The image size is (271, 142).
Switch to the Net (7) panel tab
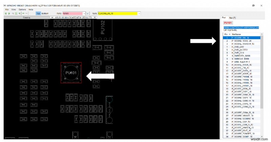tap(232, 18)
